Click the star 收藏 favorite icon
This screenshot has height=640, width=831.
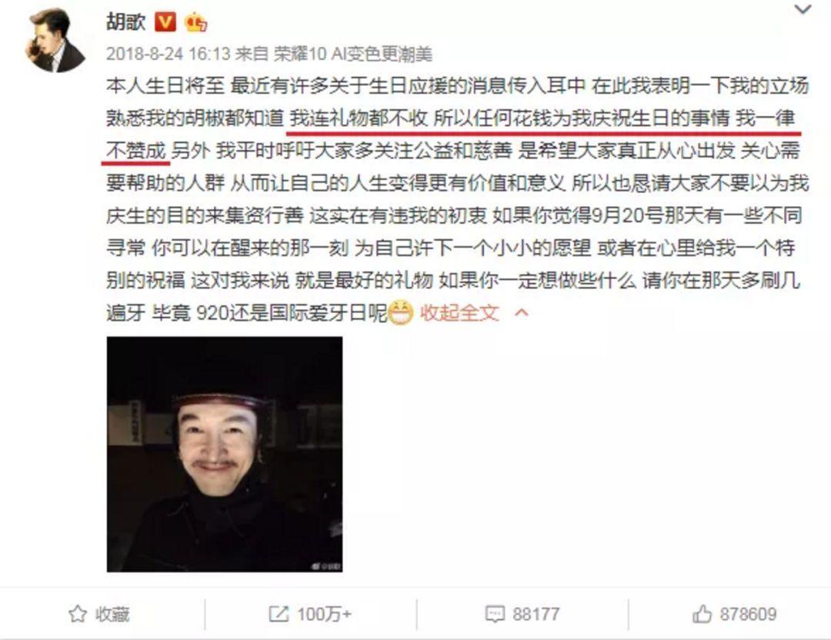coord(78,614)
